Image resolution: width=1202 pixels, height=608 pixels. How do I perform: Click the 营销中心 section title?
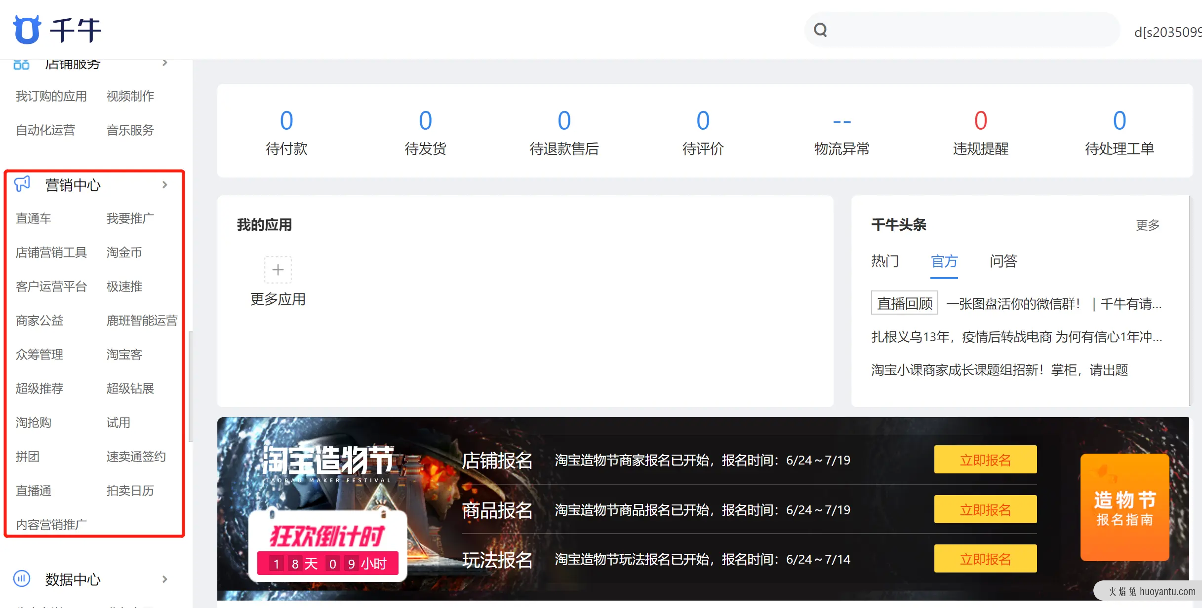[x=73, y=185]
